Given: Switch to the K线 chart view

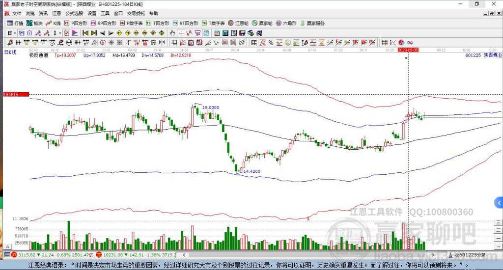Looking at the screenshot, I should click(x=53, y=23).
